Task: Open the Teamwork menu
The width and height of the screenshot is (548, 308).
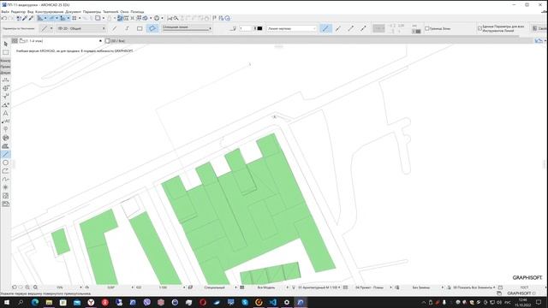Action: [110, 12]
